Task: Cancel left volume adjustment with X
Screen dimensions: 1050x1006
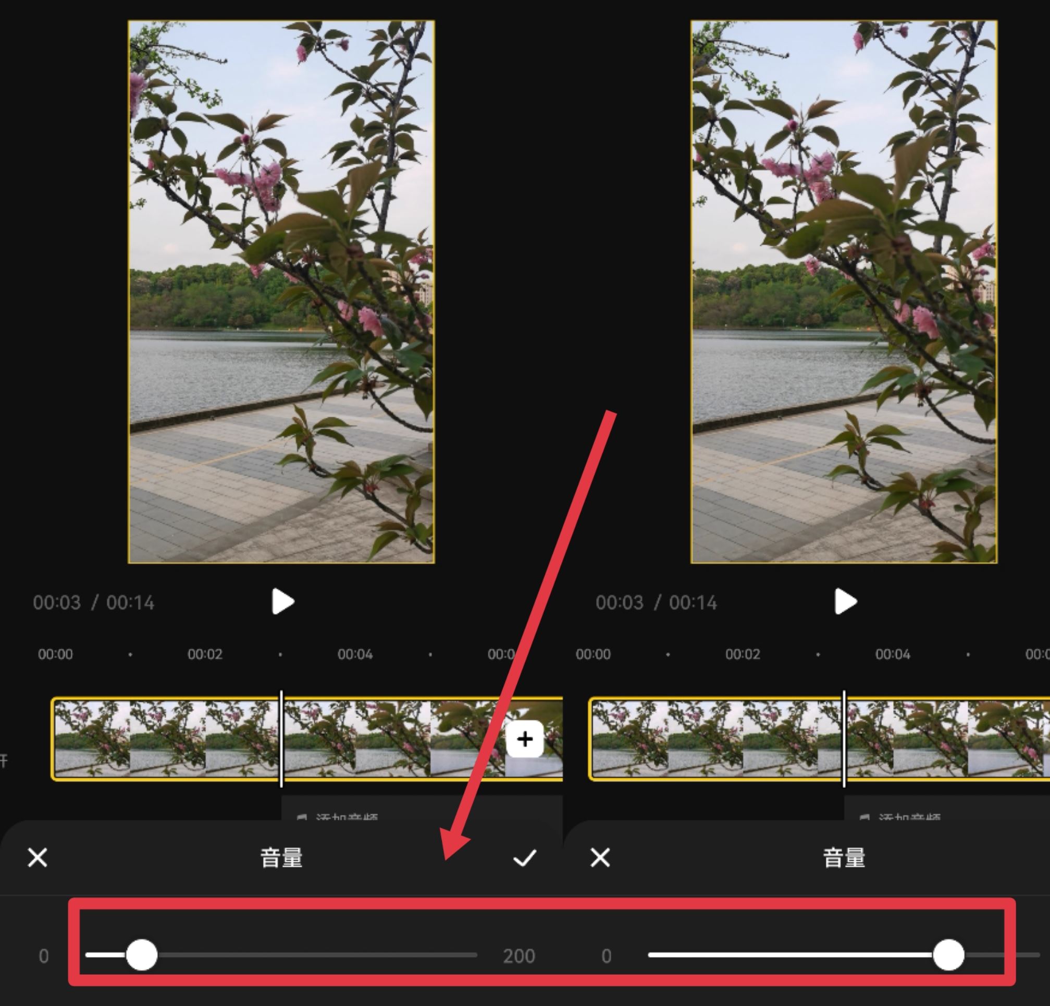Action: tap(39, 857)
